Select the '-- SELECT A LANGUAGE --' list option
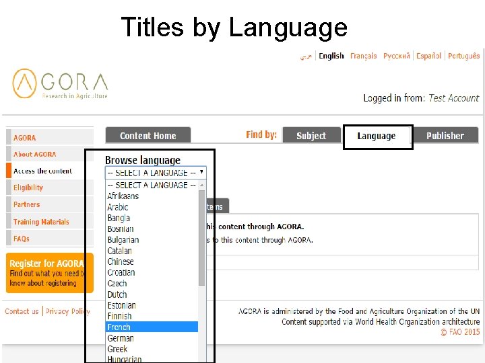The height and width of the screenshot is (363, 485). tap(152, 186)
